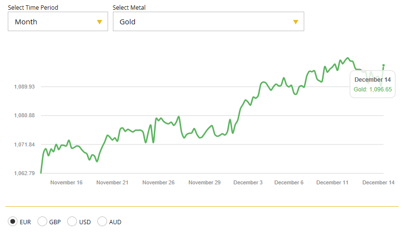Click the December 6 axis label

coord(289,183)
